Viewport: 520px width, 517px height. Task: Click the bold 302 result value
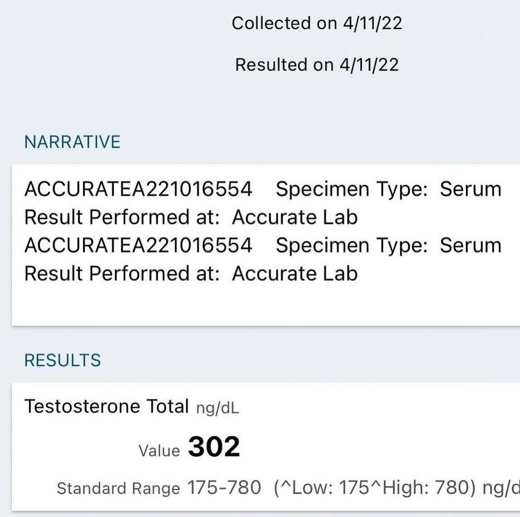tap(214, 447)
